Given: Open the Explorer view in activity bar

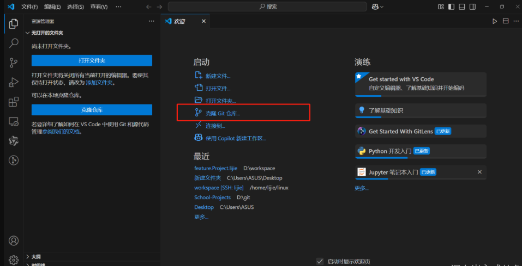Looking at the screenshot, I should point(13,23).
